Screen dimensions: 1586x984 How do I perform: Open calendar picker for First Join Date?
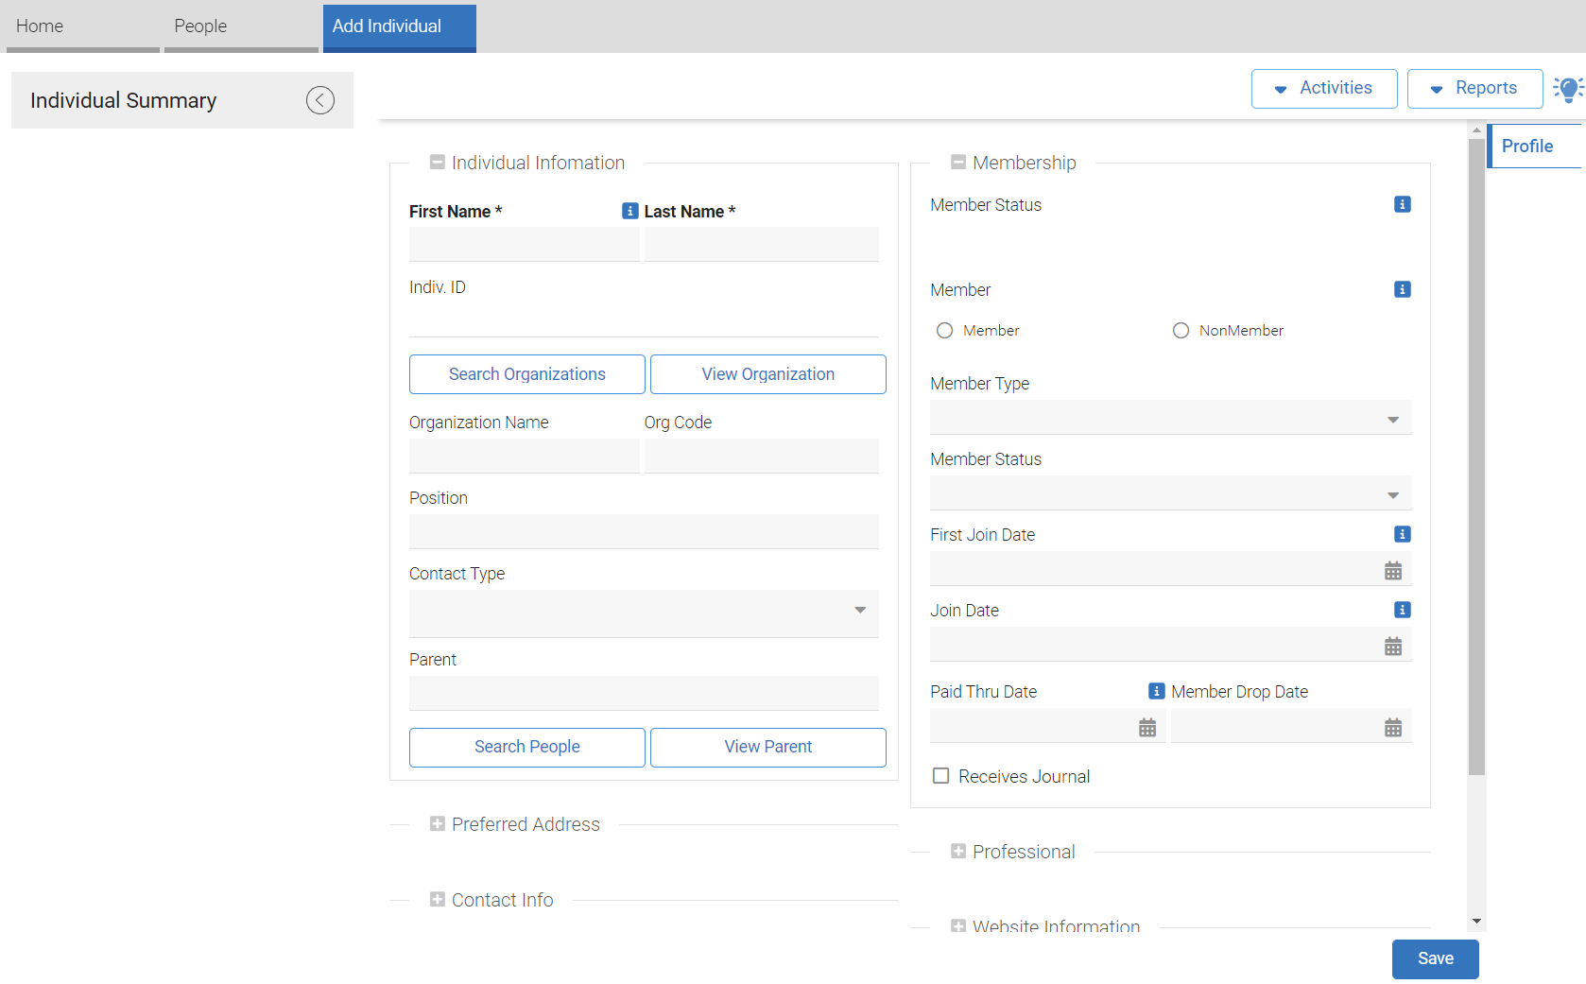coord(1393,570)
